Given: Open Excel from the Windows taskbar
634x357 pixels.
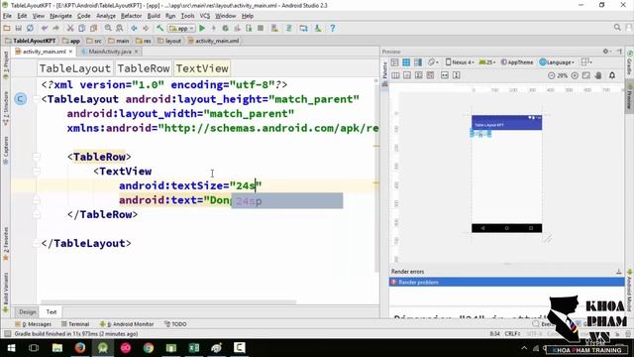Looking at the screenshot, I should pos(194,348).
